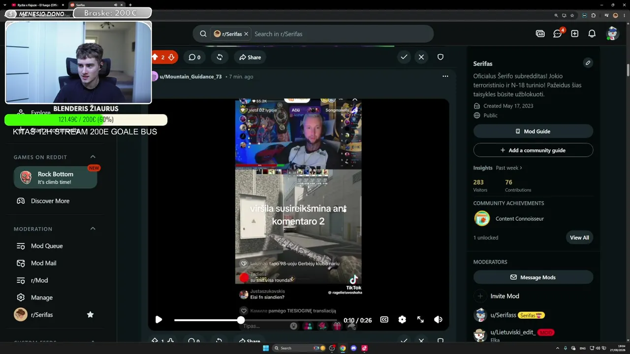Open the Windows Start menu

point(266,348)
